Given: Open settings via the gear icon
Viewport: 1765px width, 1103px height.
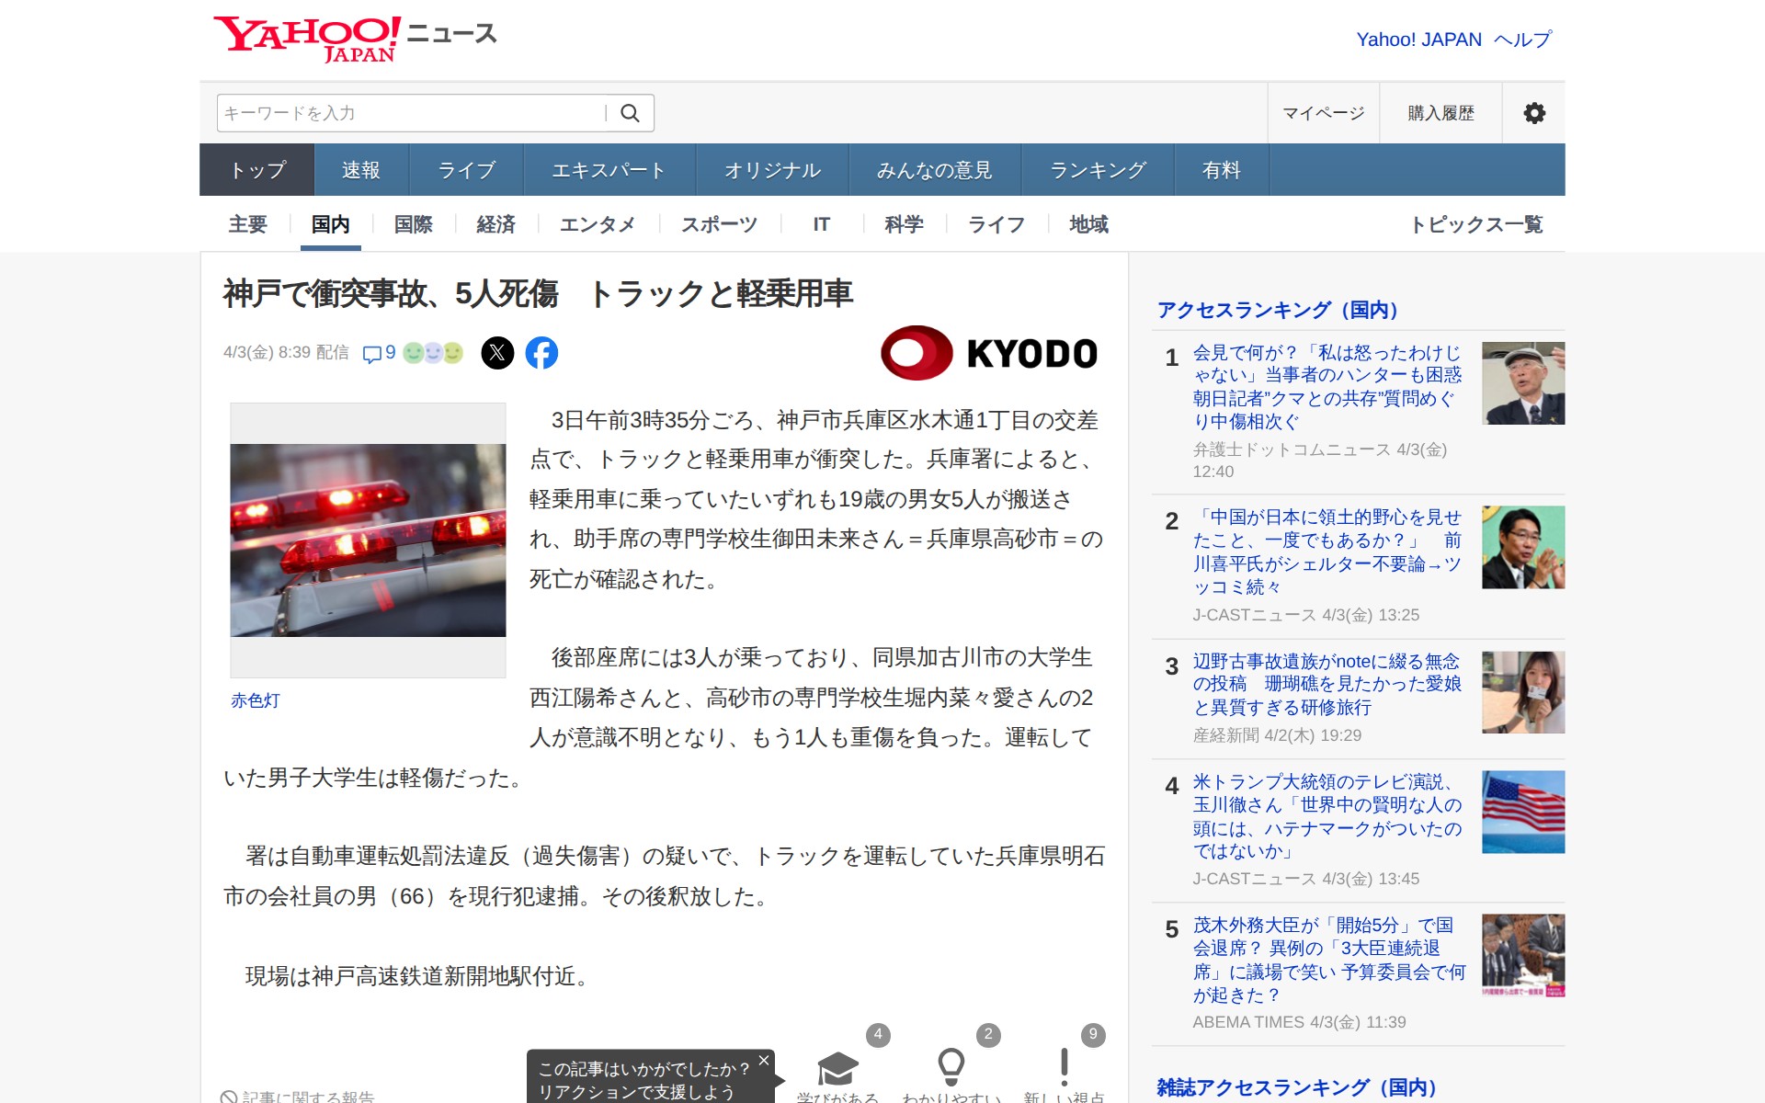Looking at the screenshot, I should click(x=1533, y=113).
